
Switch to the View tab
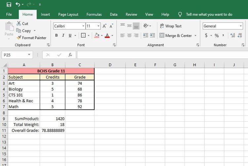click(149, 15)
